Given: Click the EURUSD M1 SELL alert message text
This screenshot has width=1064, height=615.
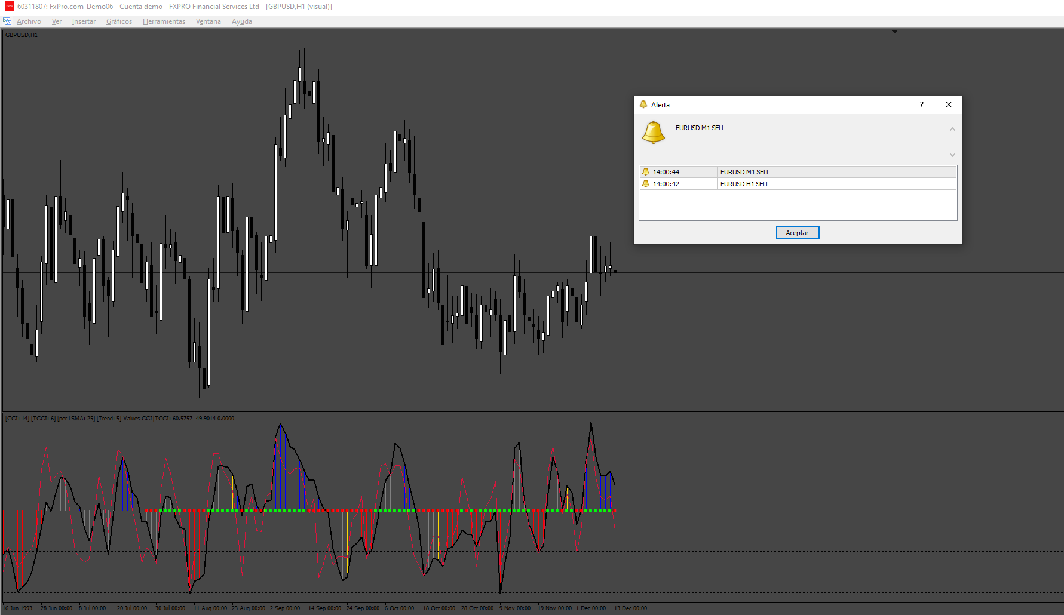Looking at the screenshot, I should tap(700, 128).
